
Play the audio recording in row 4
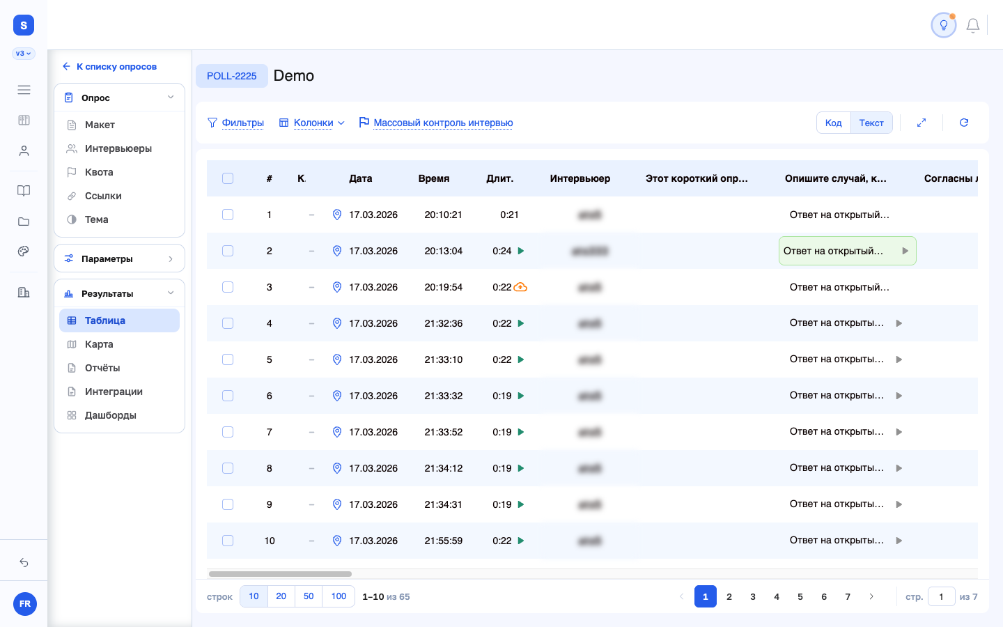click(521, 323)
